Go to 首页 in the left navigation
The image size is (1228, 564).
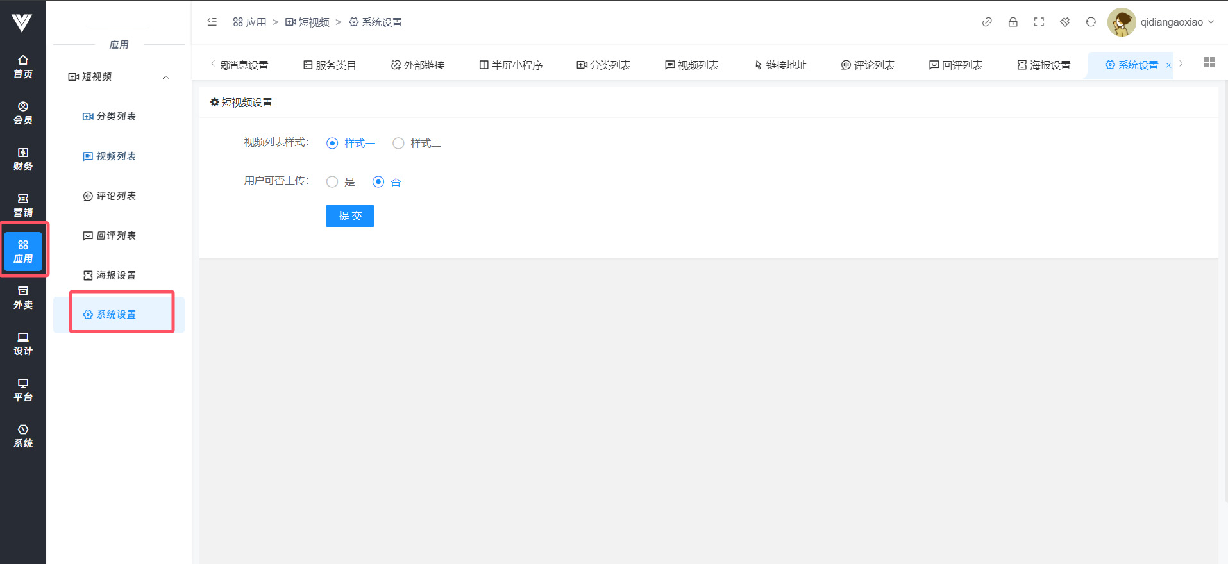coord(23,67)
